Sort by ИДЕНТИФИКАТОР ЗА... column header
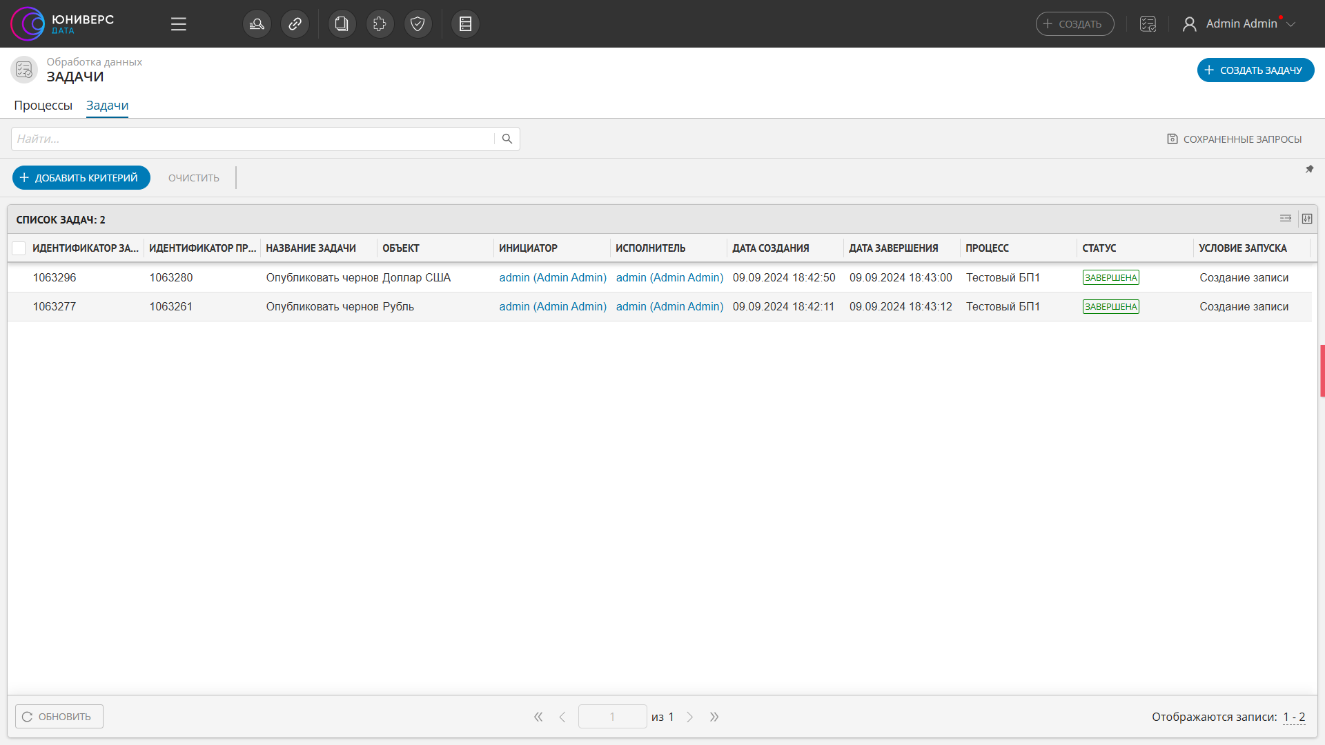The height and width of the screenshot is (745, 1325). [86, 248]
